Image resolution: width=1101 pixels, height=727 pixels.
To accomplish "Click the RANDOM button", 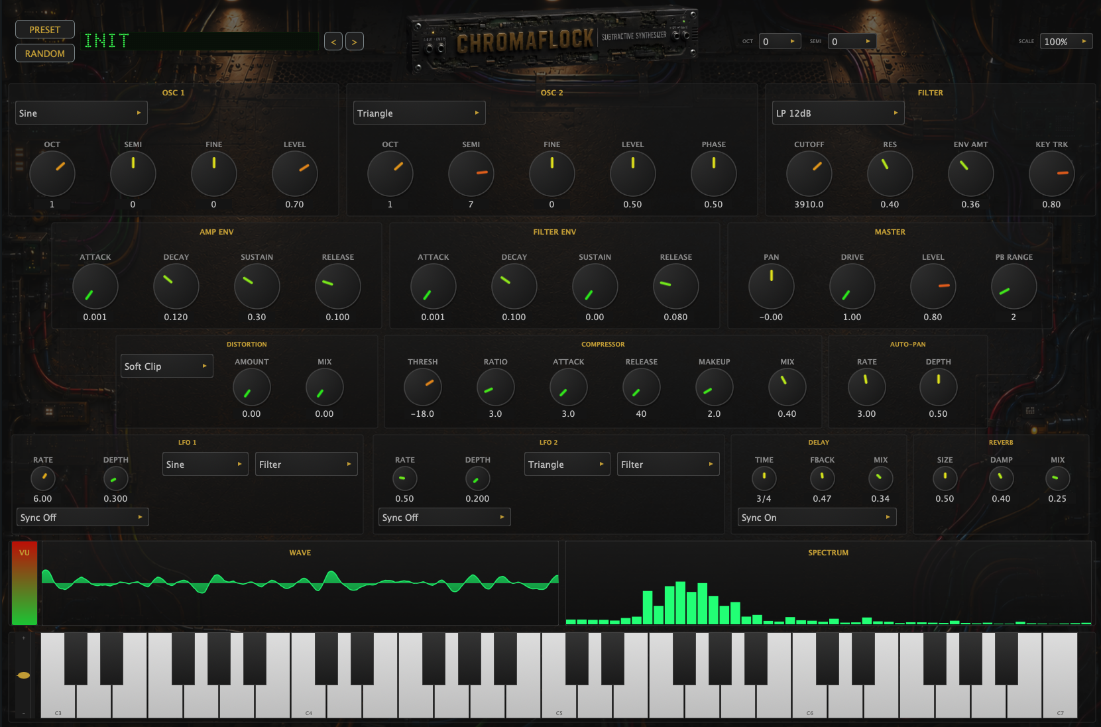I will coord(45,54).
